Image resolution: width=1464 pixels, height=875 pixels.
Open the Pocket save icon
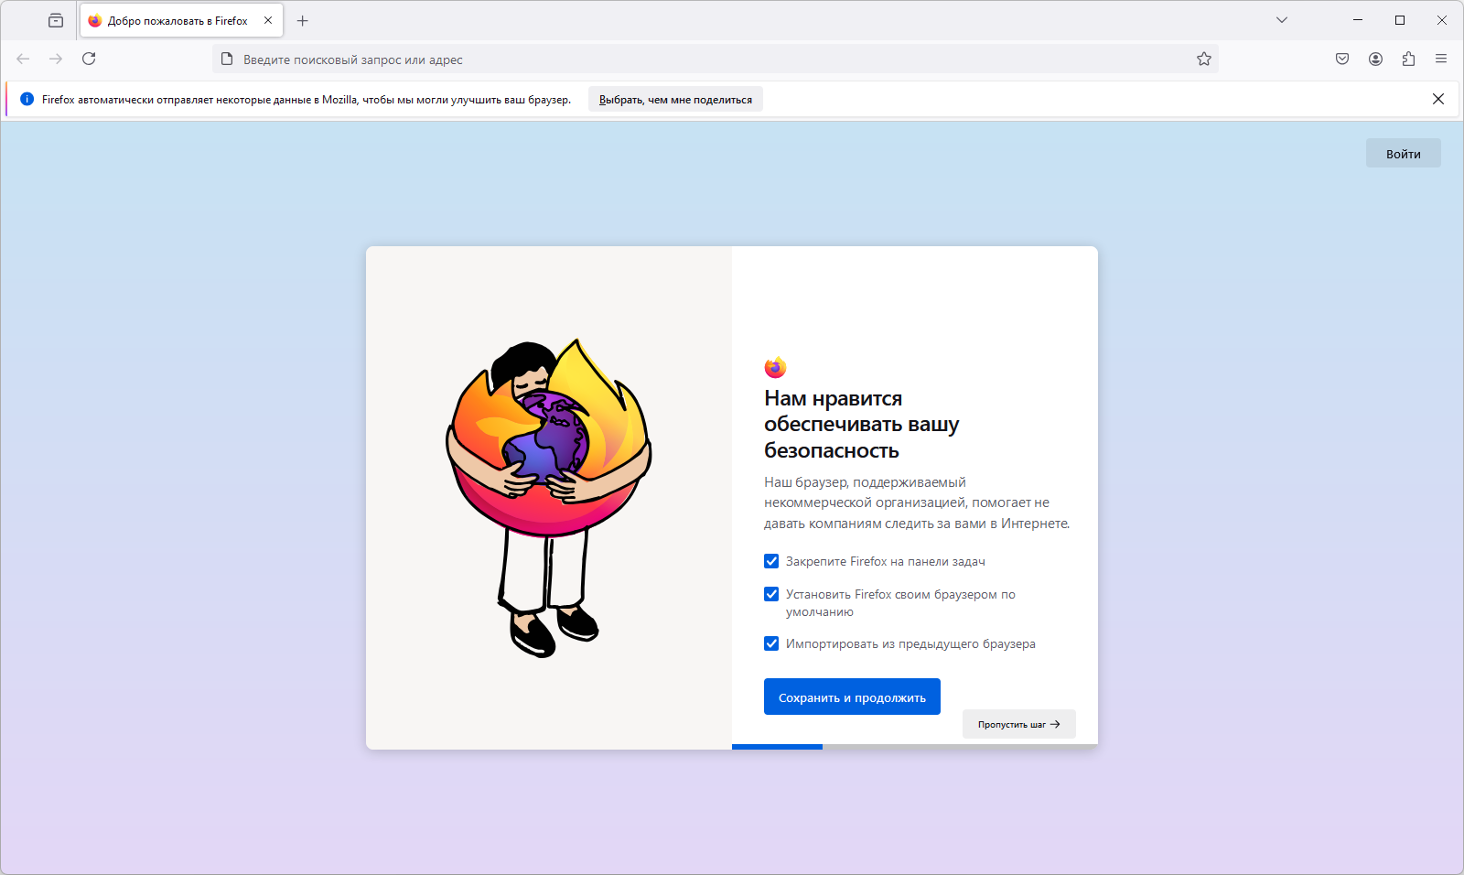(1342, 59)
